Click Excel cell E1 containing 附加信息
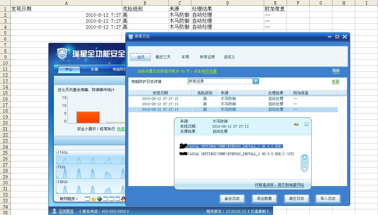Screen dimensions: 378x215 click(275, 9)
